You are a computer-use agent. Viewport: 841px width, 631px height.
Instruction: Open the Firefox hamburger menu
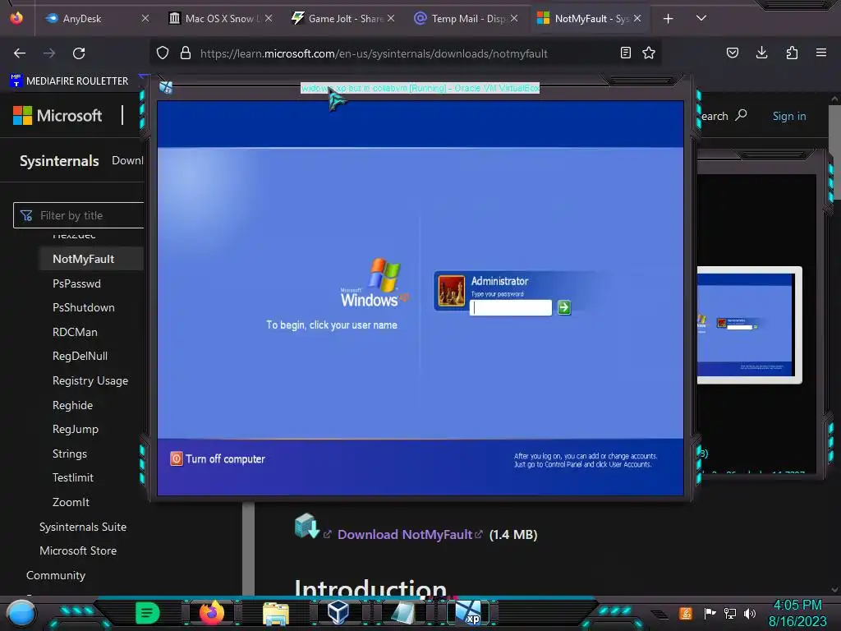tap(820, 53)
